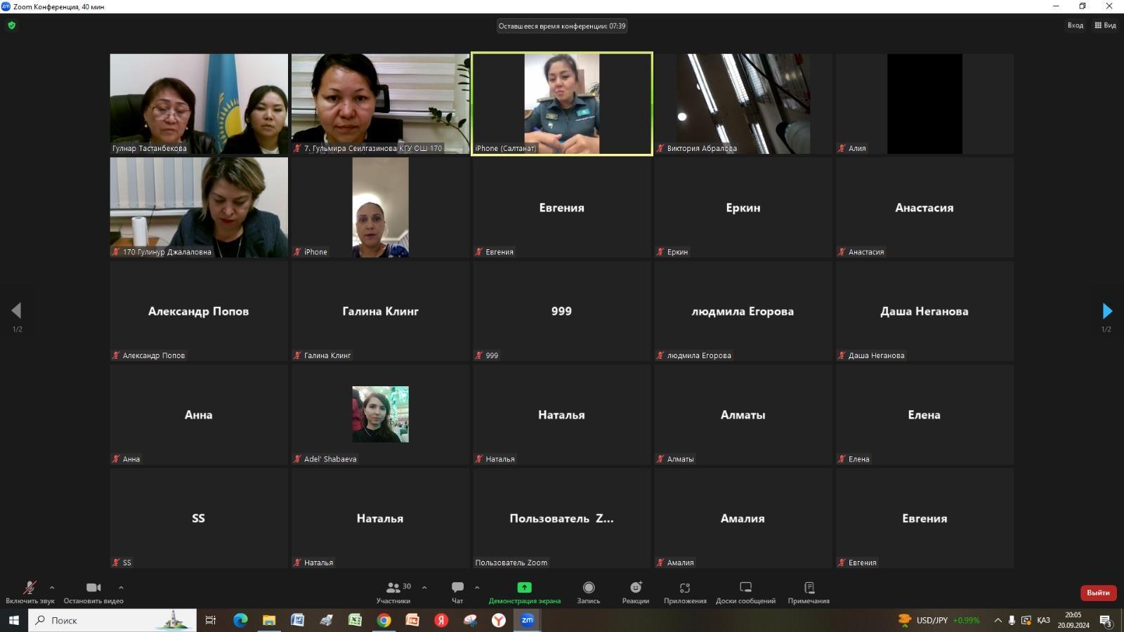Unmute microphone with Включить звук
The width and height of the screenshot is (1124, 632).
click(30, 588)
